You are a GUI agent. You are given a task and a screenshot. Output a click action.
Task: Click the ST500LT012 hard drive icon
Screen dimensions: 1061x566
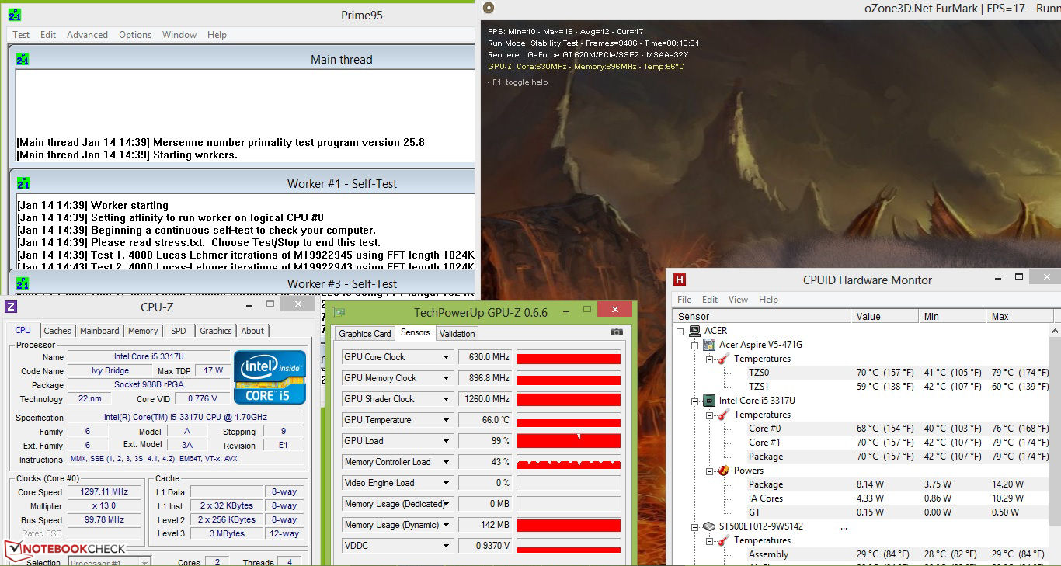click(x=708, y=526)
